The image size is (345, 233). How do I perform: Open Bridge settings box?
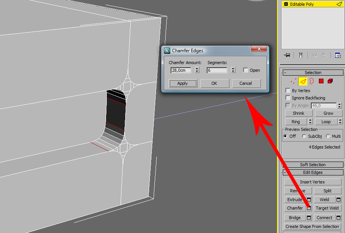point(309,218)
